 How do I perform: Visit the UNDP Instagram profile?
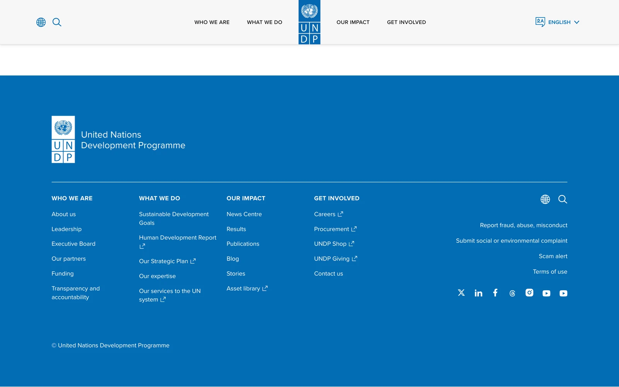(529, 293)
